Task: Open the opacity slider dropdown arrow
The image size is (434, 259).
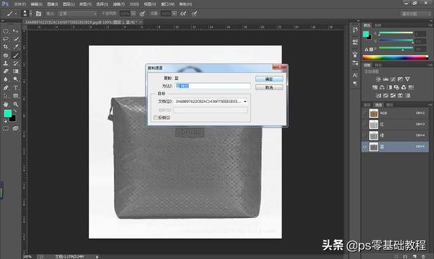Action: [134, 14]
